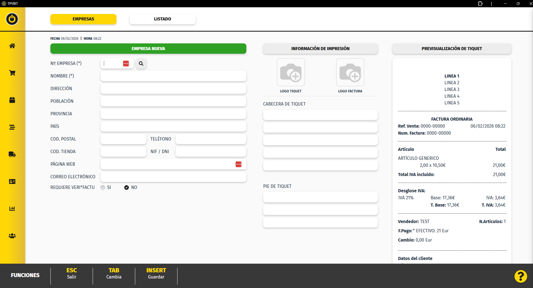Open the users group section
Screen dimensions: 533x288
[12, 236]
